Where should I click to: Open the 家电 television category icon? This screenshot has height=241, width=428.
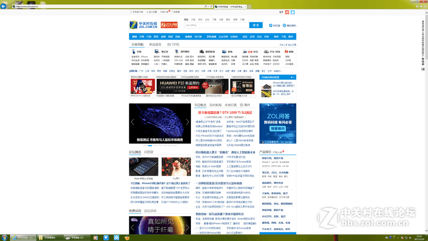coord(224,51)
